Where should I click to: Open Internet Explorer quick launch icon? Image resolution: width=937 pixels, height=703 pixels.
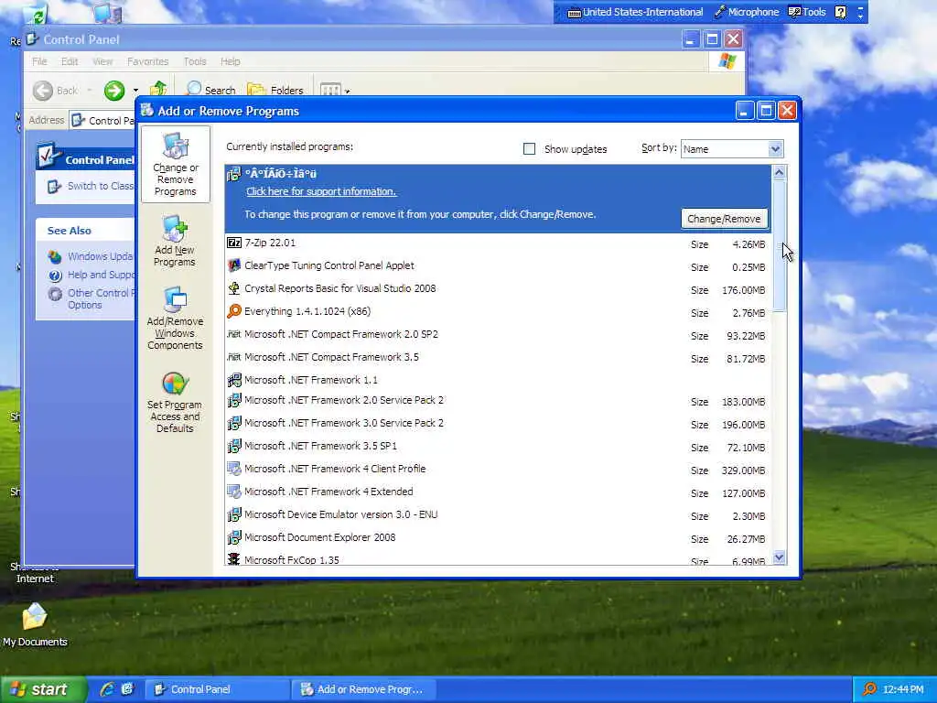(x=107, y=689)
